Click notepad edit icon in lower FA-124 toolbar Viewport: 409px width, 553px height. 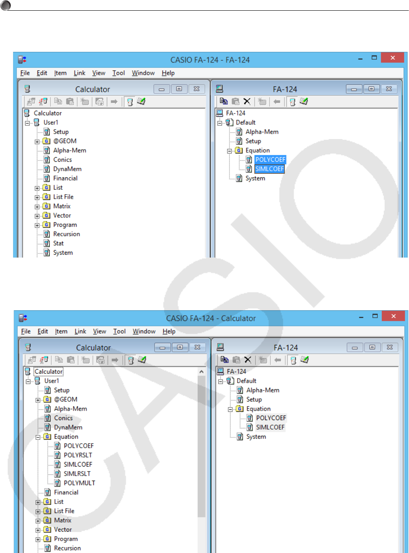tap(305, 360)
